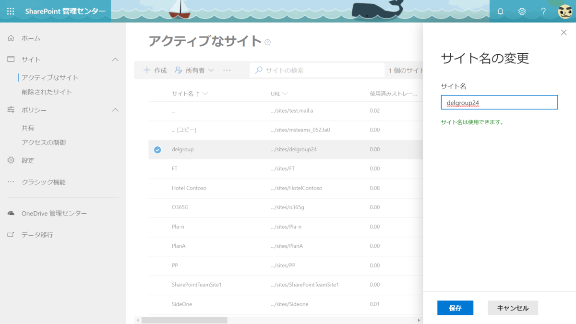Click the search magnifier icon
576x324 pixels.
tap(259, 70)
